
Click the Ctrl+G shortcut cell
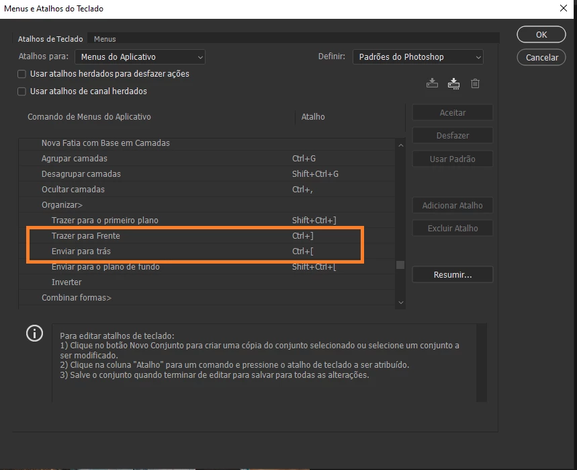coord(304,159)
